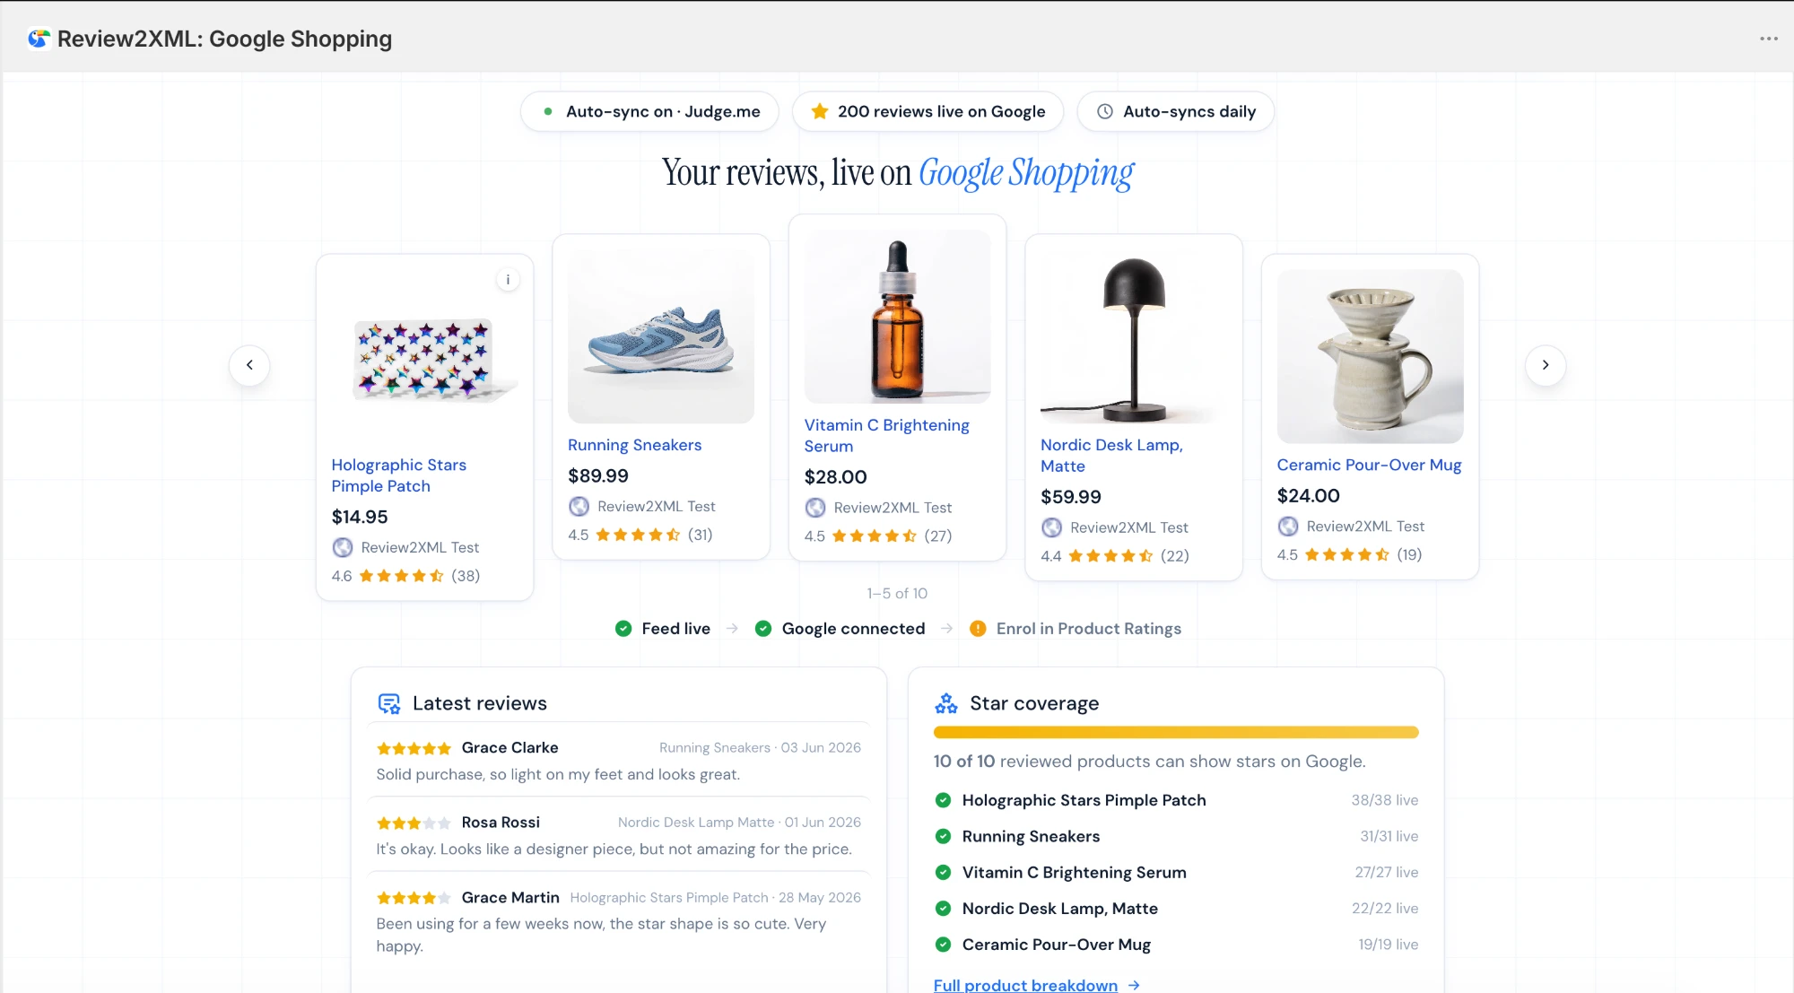The width and height of the screenshot is (1794, 993).
Task: Click the Star coverage stars icon
Action: tap(946, 703)
